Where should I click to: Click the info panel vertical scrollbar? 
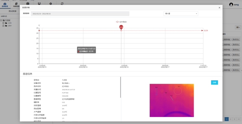point(120,87)
